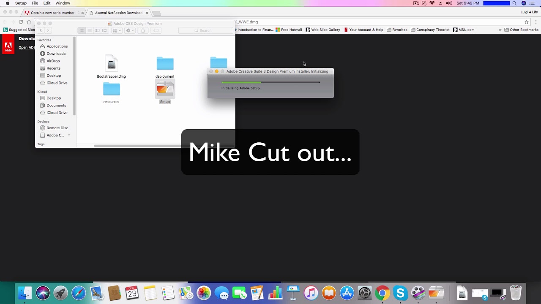This screenshot has height=304, width=541.
Task: Open iTunes from the Dock
Action: coord(311,293)
